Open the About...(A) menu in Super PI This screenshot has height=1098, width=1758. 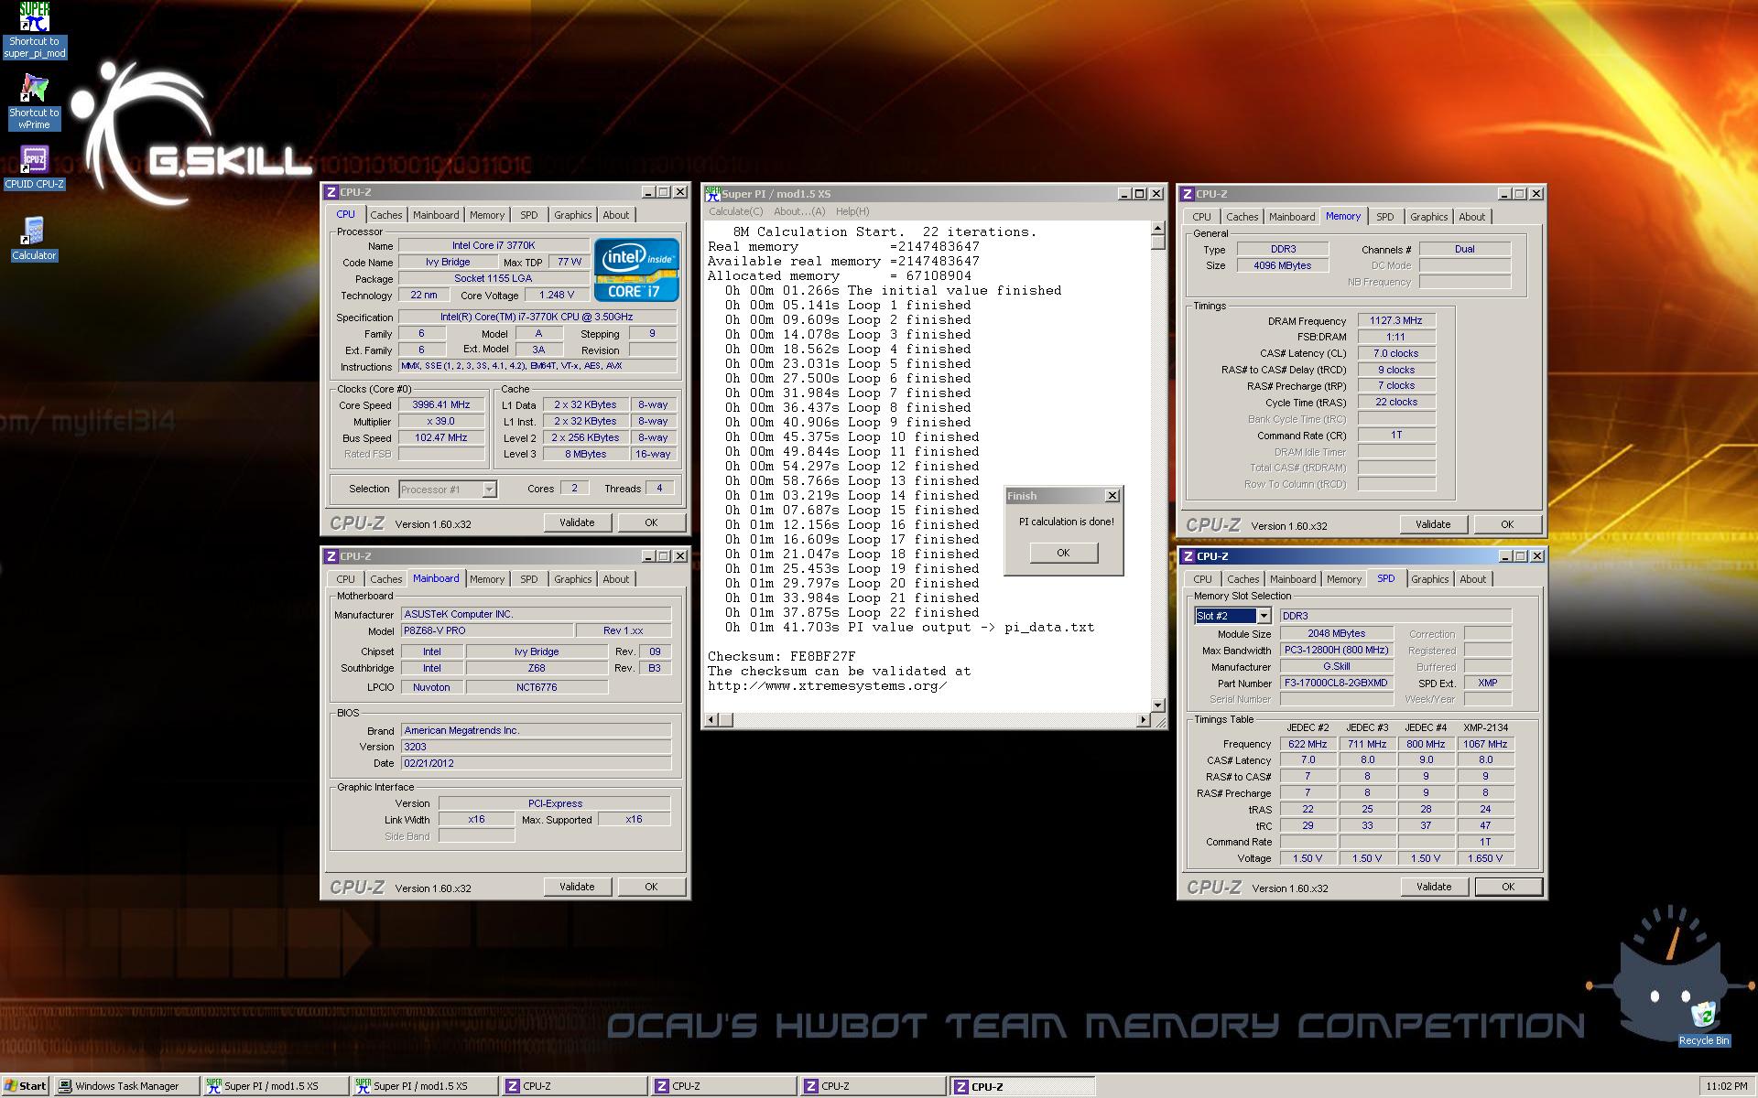799,211
